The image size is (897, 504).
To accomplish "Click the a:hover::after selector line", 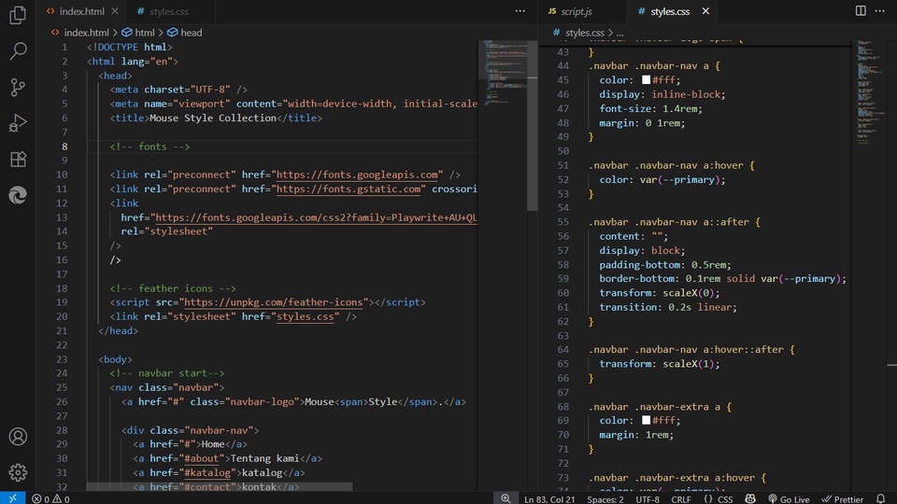I will click(691, 350).
